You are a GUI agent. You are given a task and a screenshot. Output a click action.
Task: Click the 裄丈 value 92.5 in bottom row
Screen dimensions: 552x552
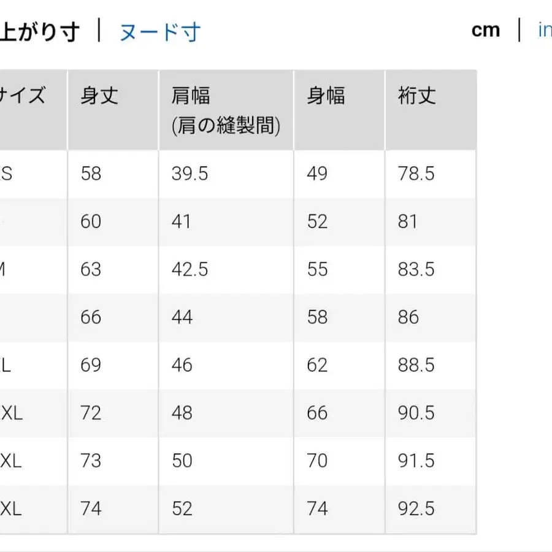click(x=416, y=509)
